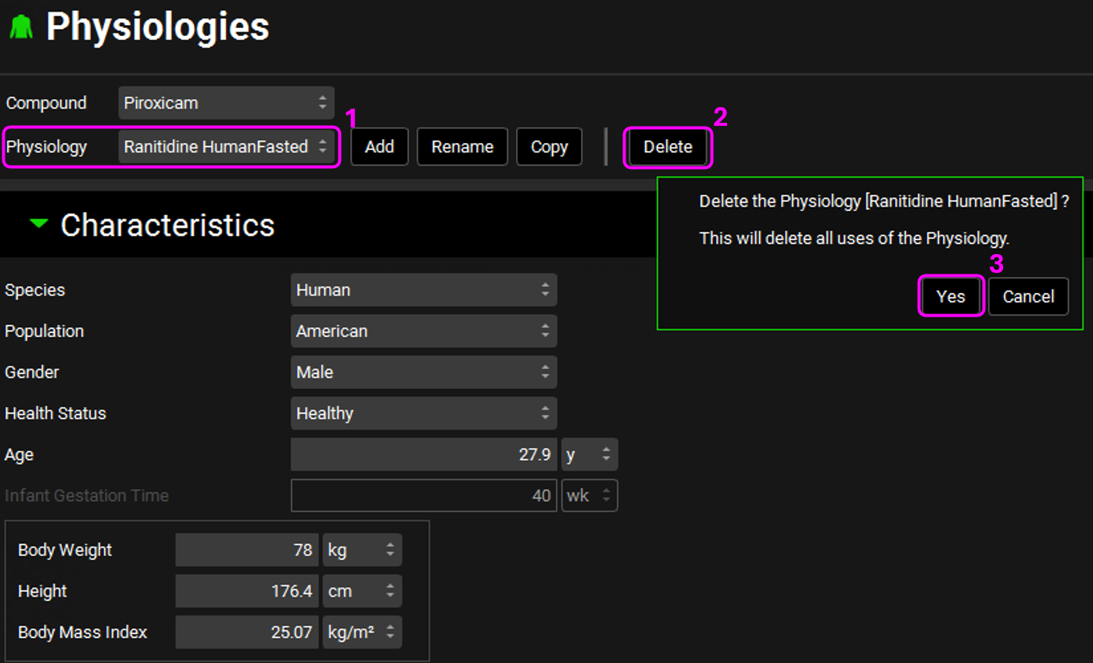Change the Gender dropdown from Male
Screen dimensions: 1093x663
tap(423, 373)
